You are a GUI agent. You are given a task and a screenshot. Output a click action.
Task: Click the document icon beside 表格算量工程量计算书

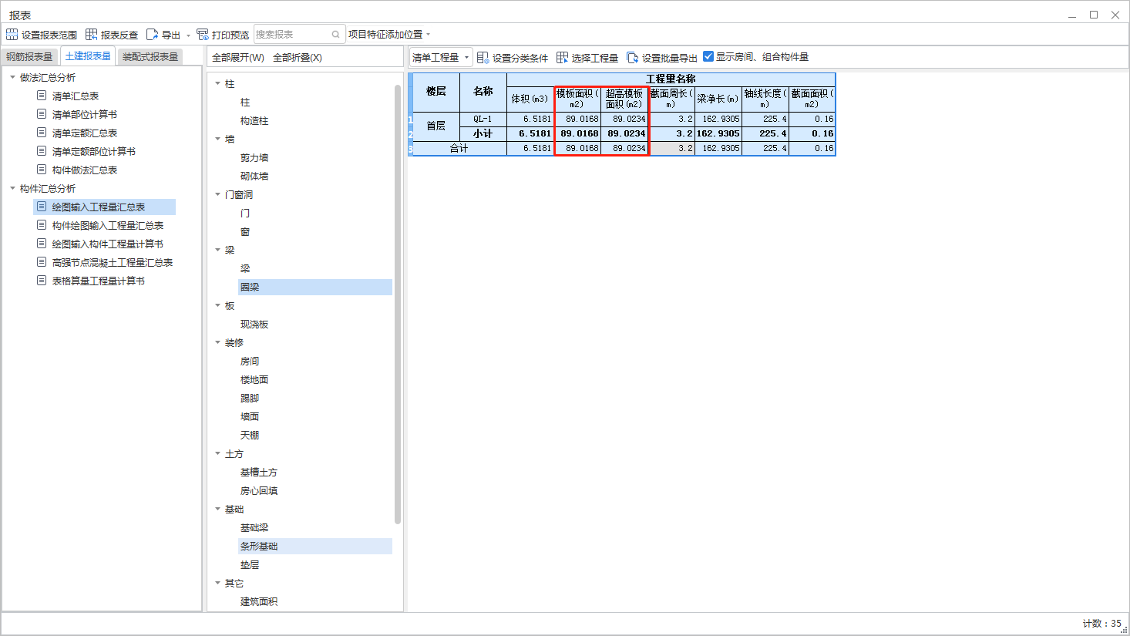tap(42, 281)
